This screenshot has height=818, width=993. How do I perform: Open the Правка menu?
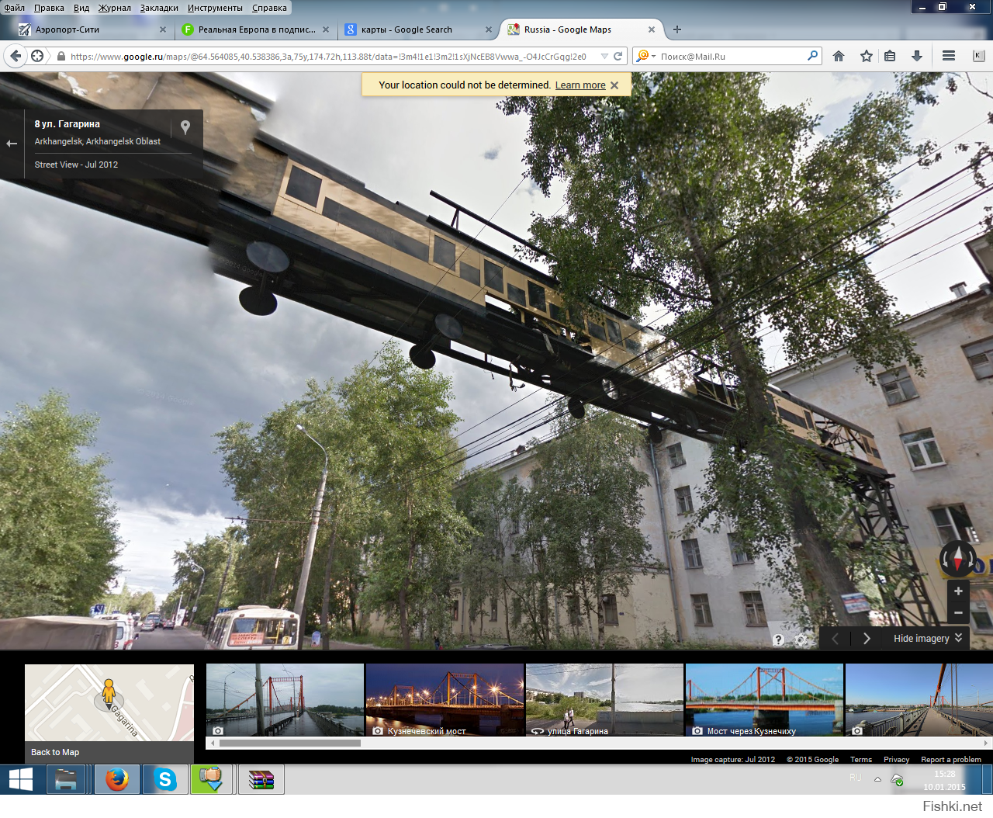pyautogui.click(x=49, y=8)
